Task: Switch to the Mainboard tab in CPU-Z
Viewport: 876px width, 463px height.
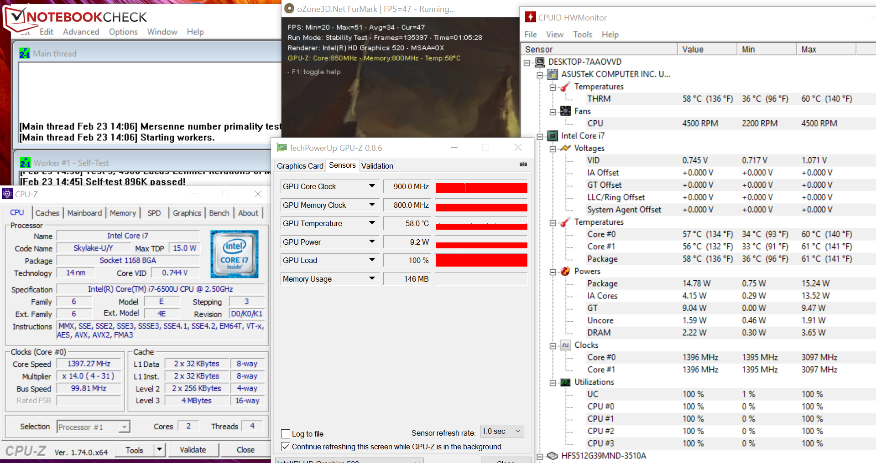Action: [84, 213]
